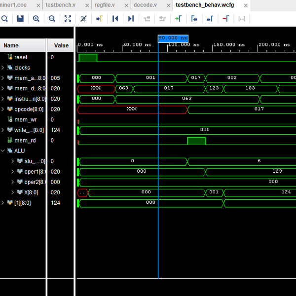Delete marker using the red minus icon

pyautogui.click(x=226, y=19)
